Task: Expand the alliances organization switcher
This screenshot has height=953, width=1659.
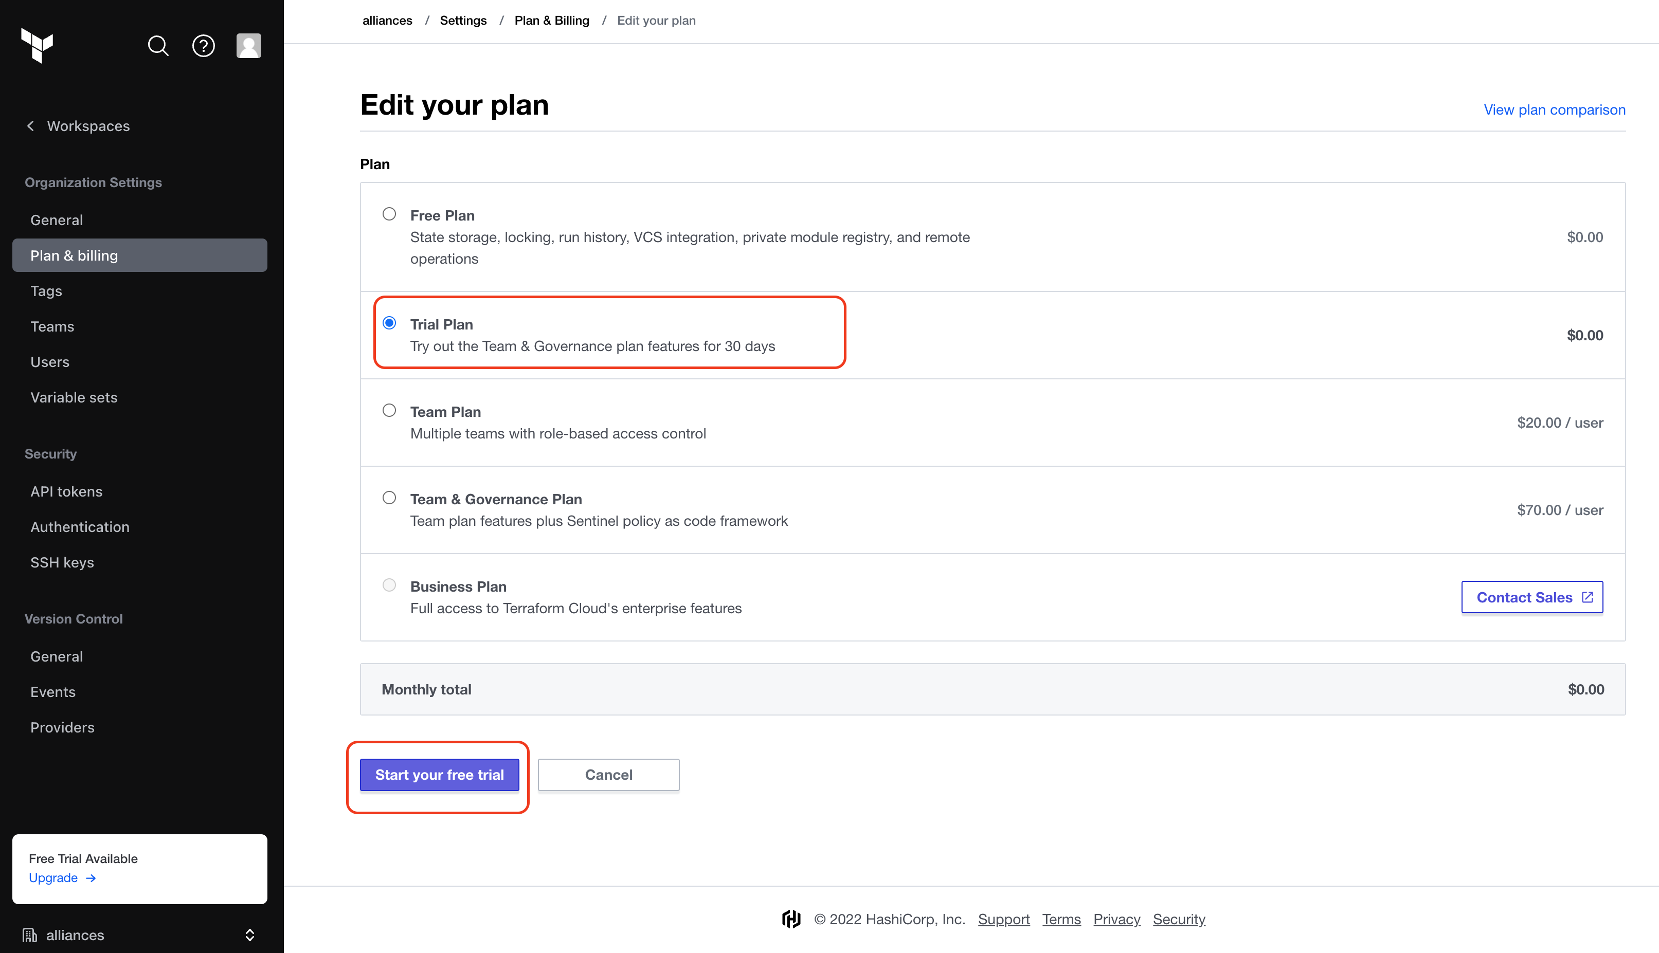Action: pos(249,934)
